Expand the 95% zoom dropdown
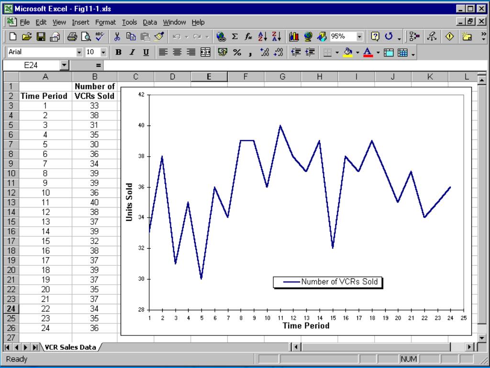This screenshot has width=490, height=368. pyautogui.click(x=359, y=36)
